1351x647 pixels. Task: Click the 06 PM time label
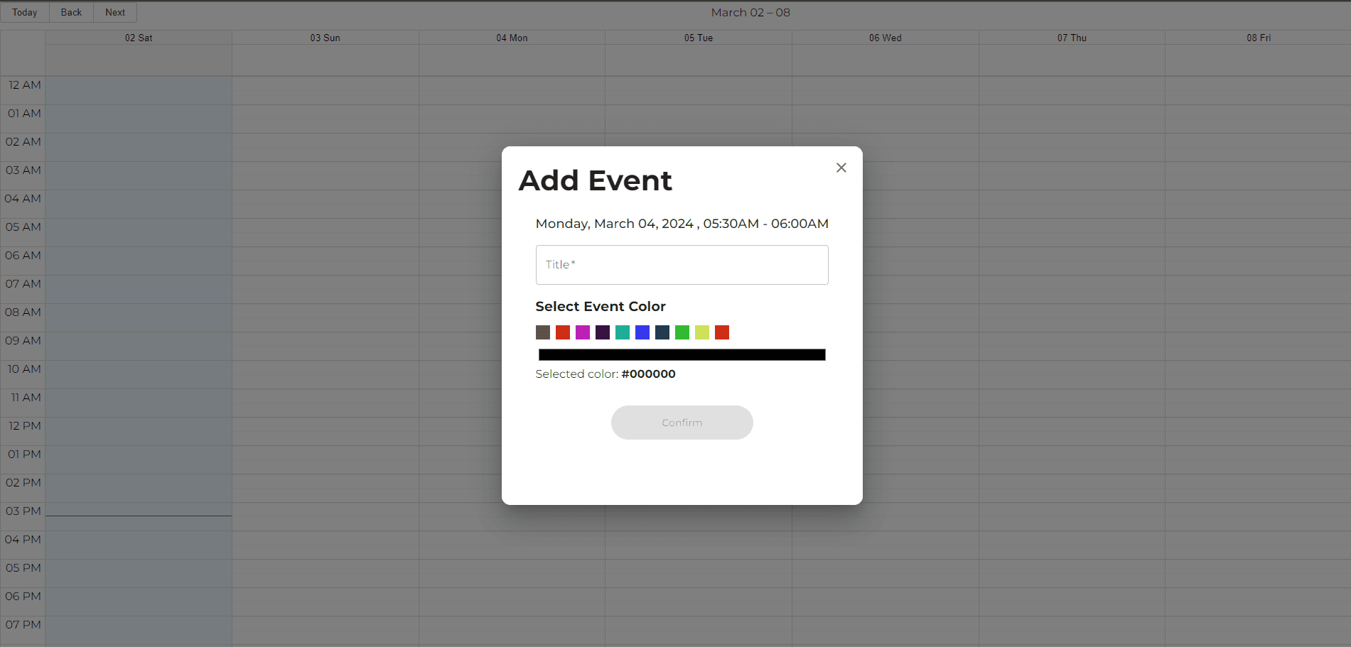tap(23, 596)
